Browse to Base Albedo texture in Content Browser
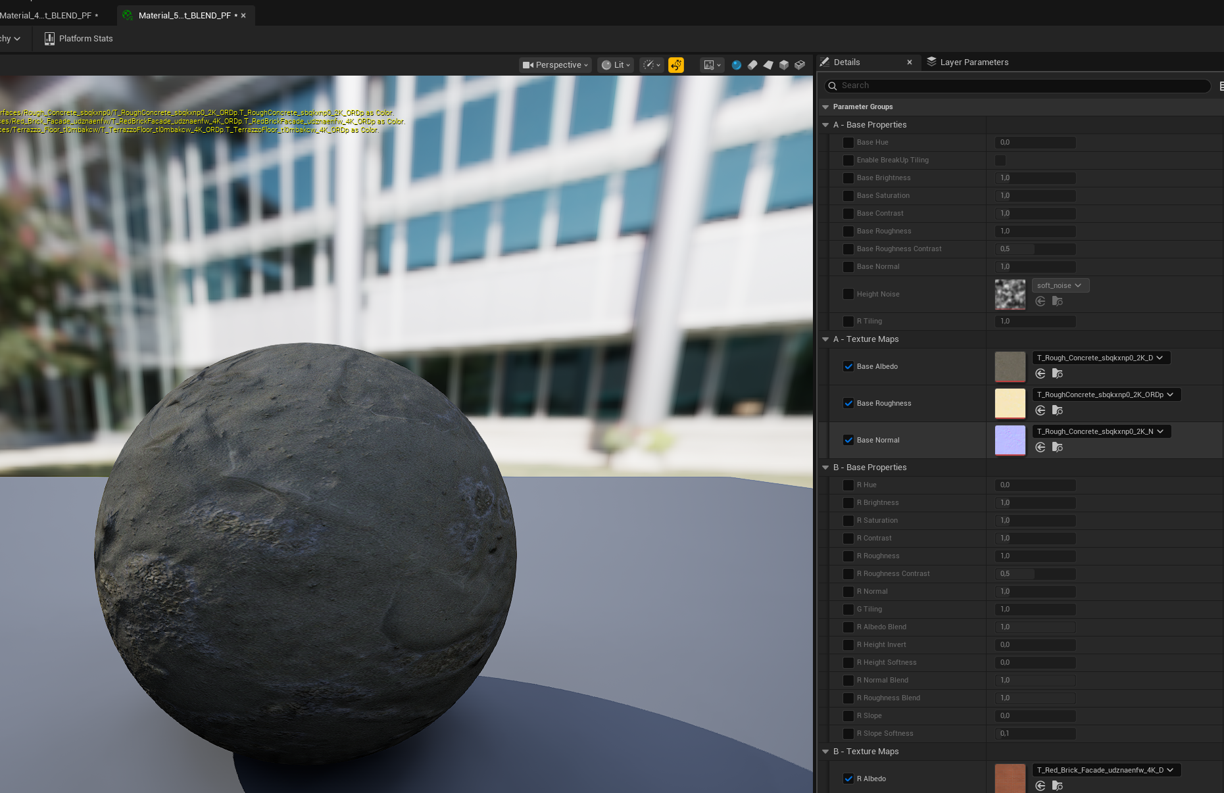Viewport: 1224px width, 793px height. 1057,373
